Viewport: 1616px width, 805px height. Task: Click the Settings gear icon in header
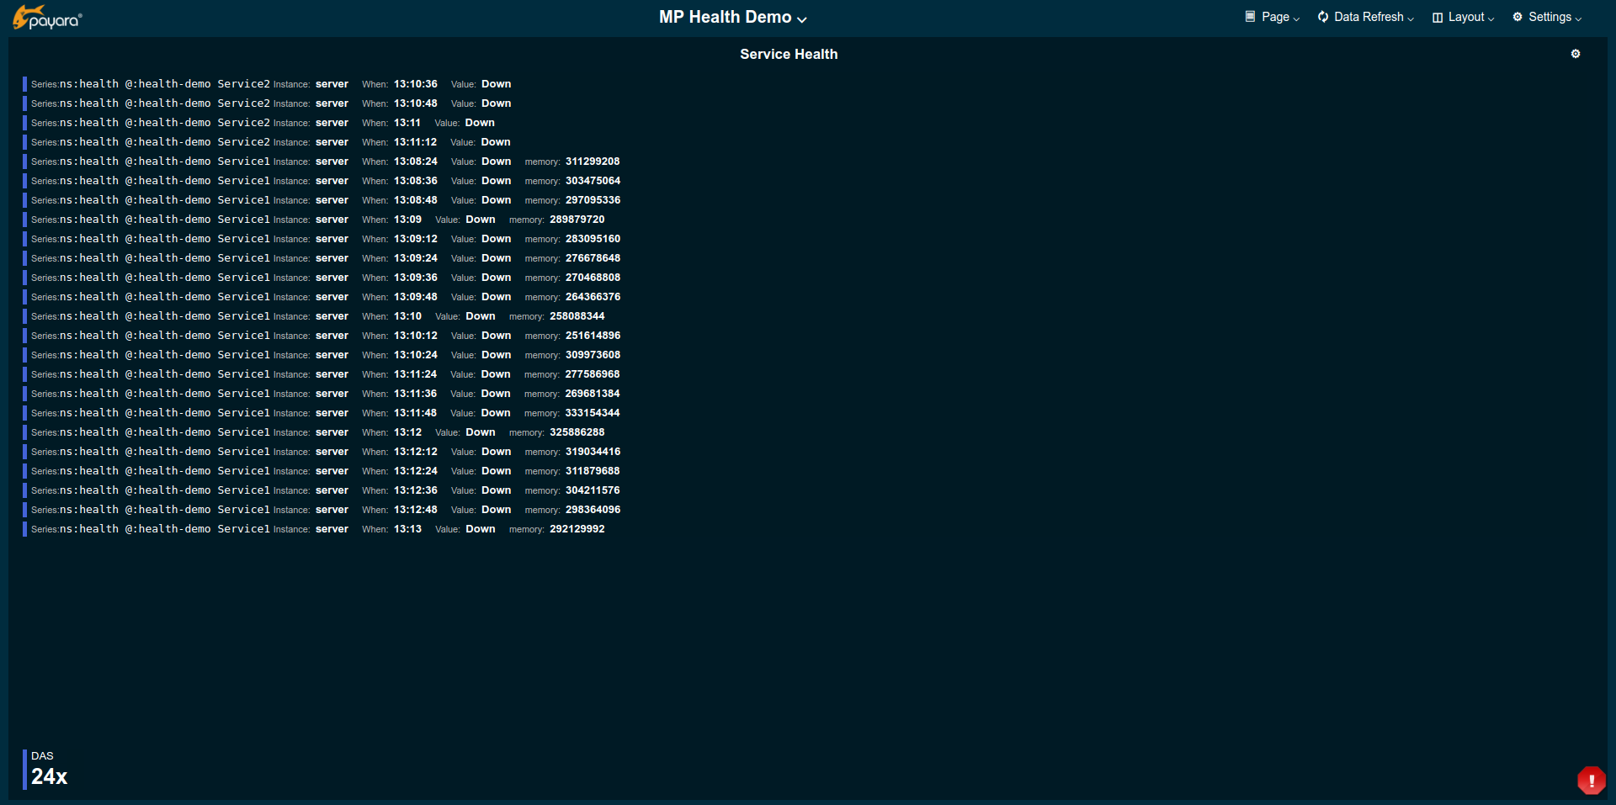coord(1517,17)
